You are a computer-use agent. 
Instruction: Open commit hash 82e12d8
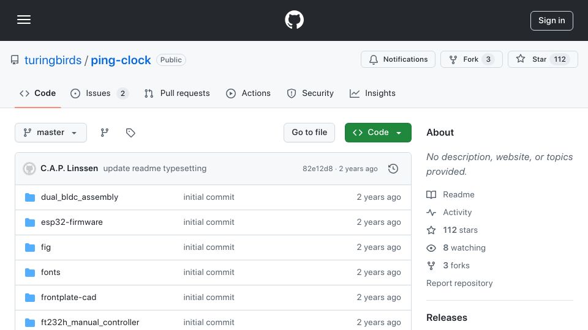click(318, 169)
